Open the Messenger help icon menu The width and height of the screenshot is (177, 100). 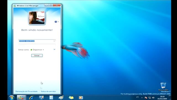pos(56,22)
